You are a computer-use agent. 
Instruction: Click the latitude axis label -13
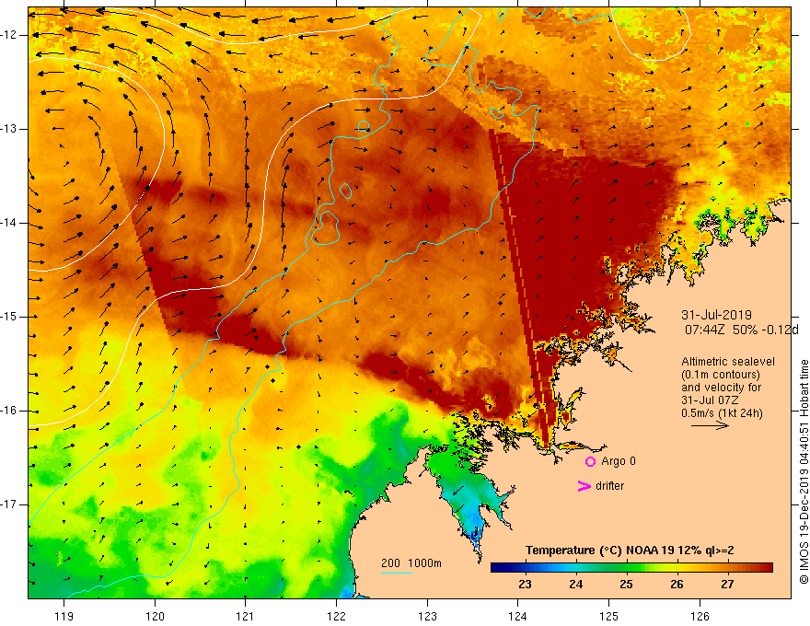coord(9,129)
